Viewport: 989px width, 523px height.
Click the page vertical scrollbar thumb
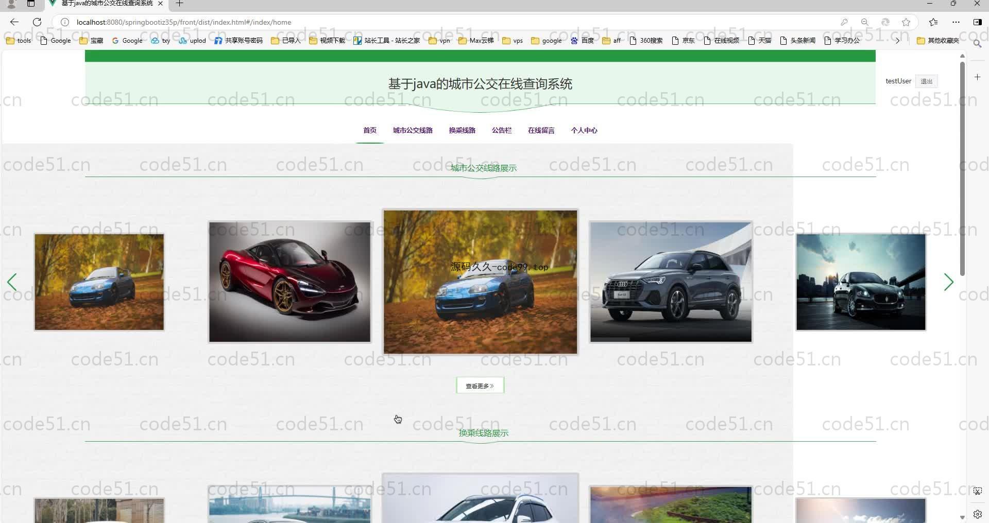pyautogui.click(x=962, y=169)
